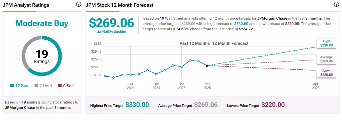The width and height of the screenshot is (342, 120).
Task: Select the Past 12 Months chart label
Action: tap(195, 43)
